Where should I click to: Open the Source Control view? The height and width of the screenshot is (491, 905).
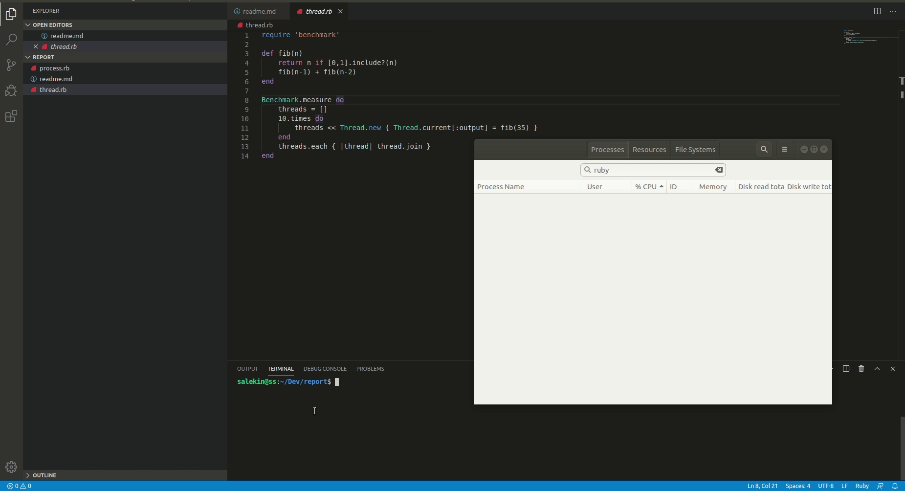click(11, 65)
